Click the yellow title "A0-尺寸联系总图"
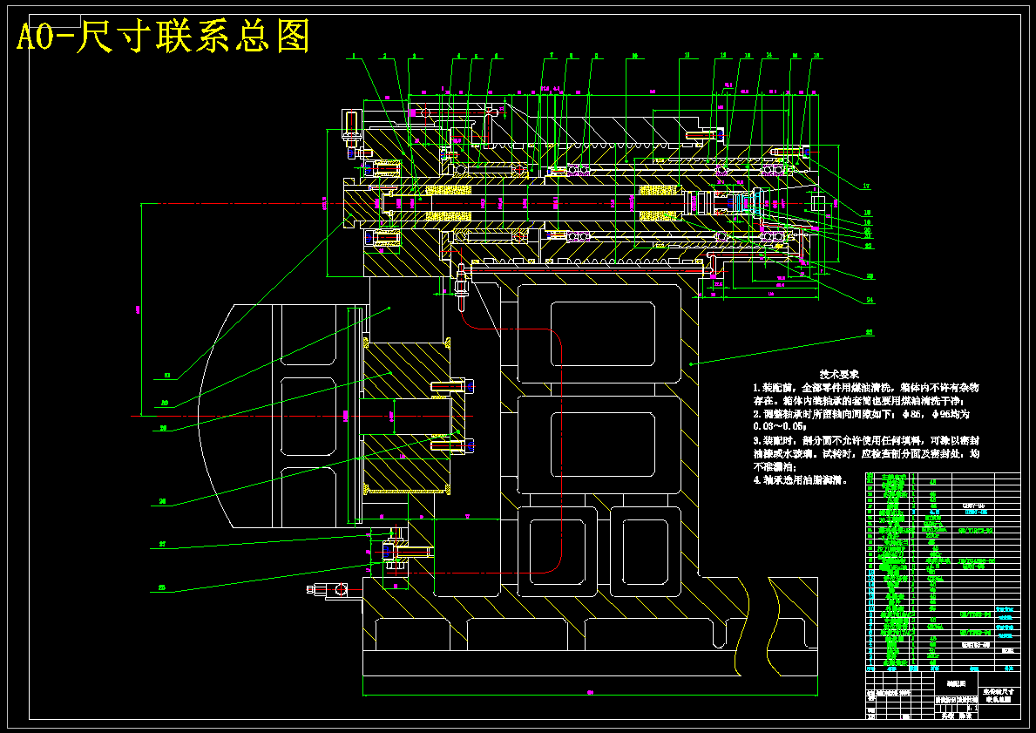The width and height of the screenshot is (1036, 733). pyautogui.click(x=163, y=37)
